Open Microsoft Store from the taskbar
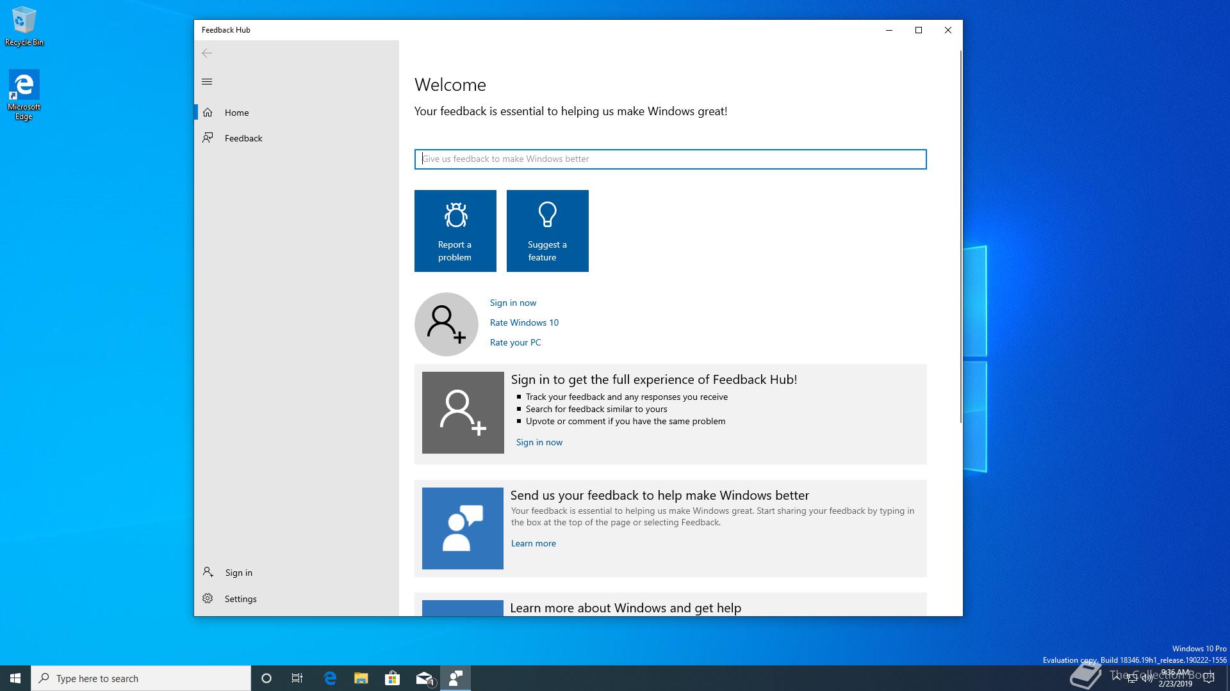This screenshot has height=691, width=1230. [392, 678]
